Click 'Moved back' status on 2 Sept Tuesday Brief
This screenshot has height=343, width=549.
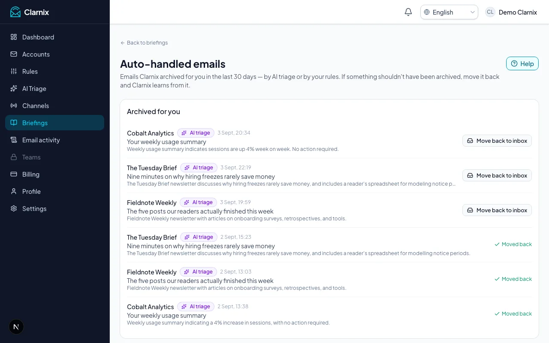[513, 244]
